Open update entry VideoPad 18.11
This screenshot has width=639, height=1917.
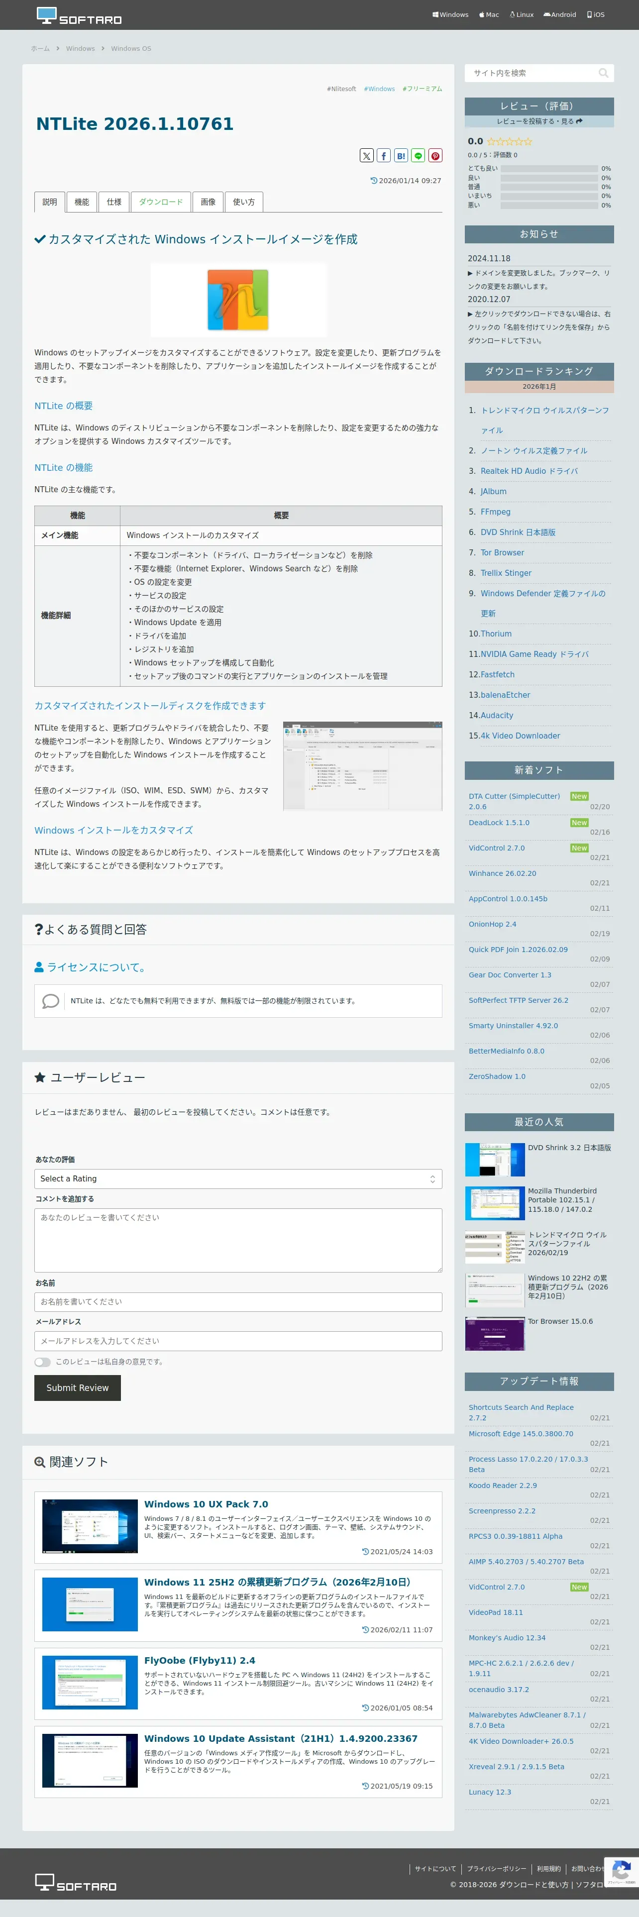tap(496, 1612)
